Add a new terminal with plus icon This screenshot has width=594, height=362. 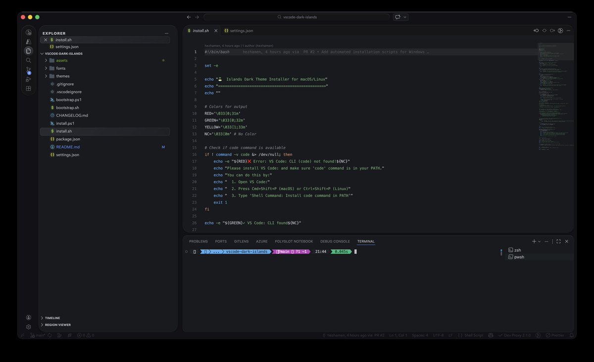click(534, 241)
